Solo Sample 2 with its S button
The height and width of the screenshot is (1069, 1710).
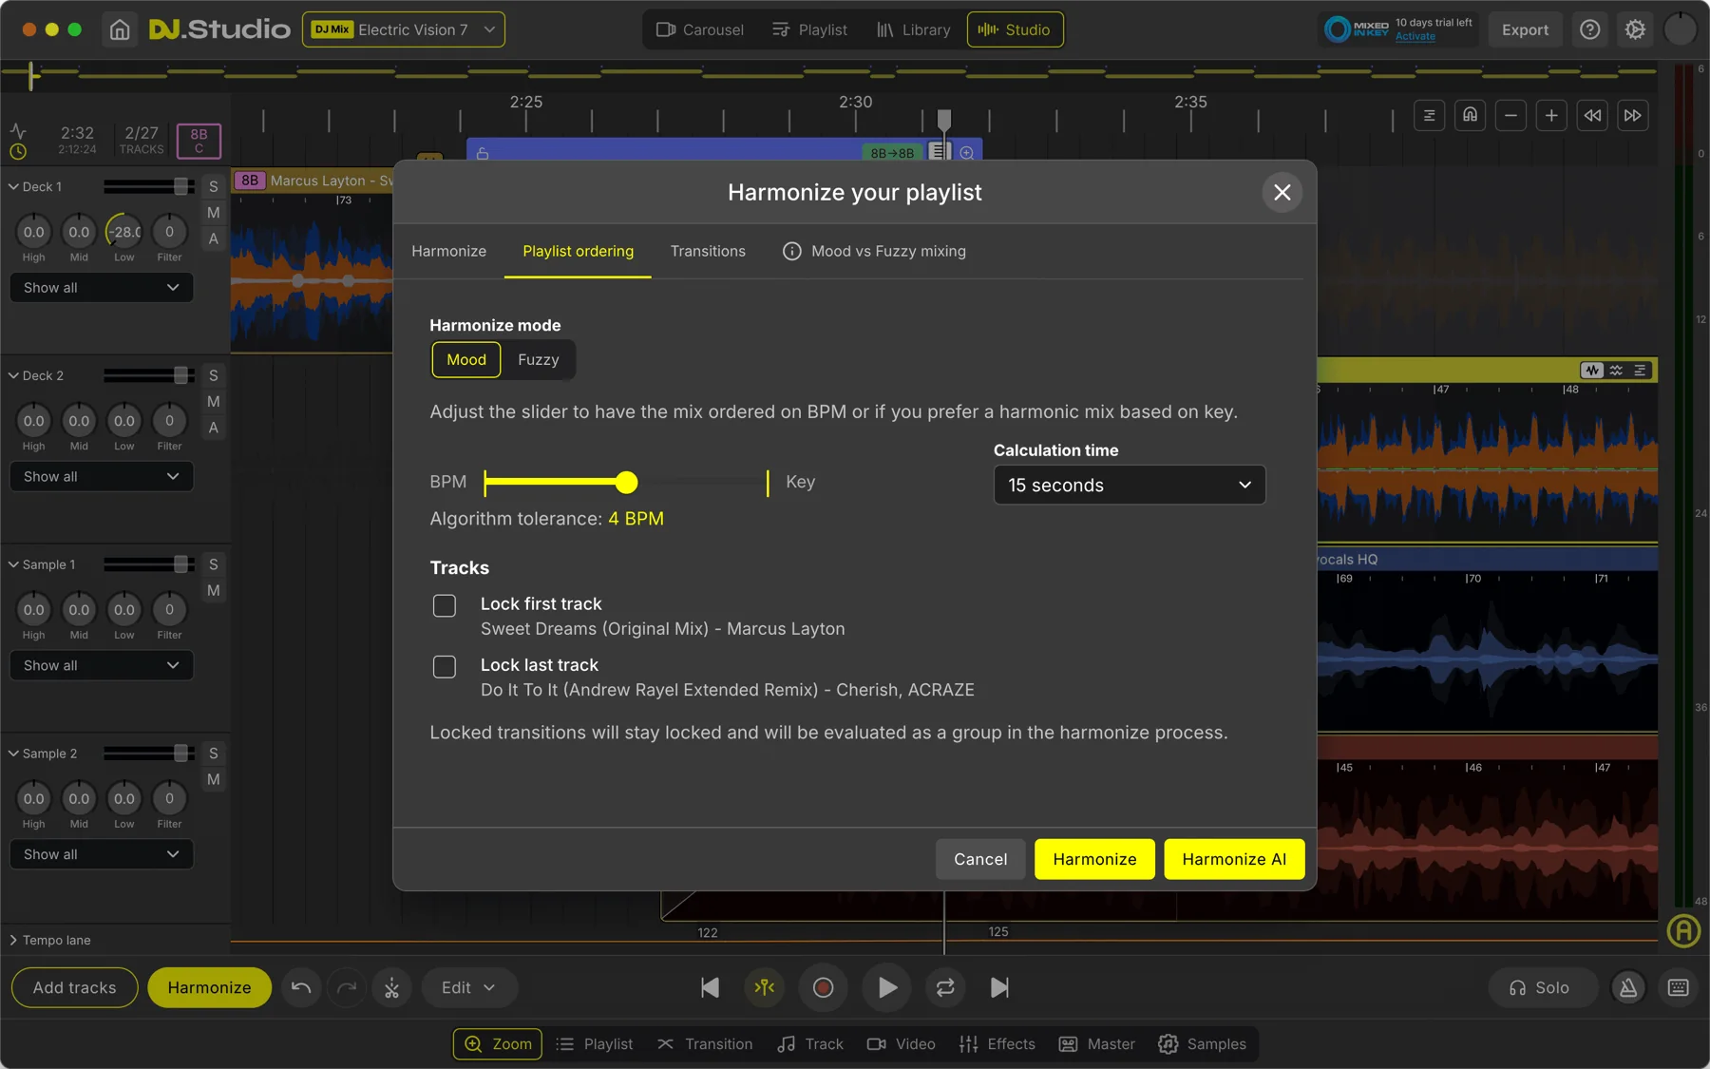coord(214,754)
